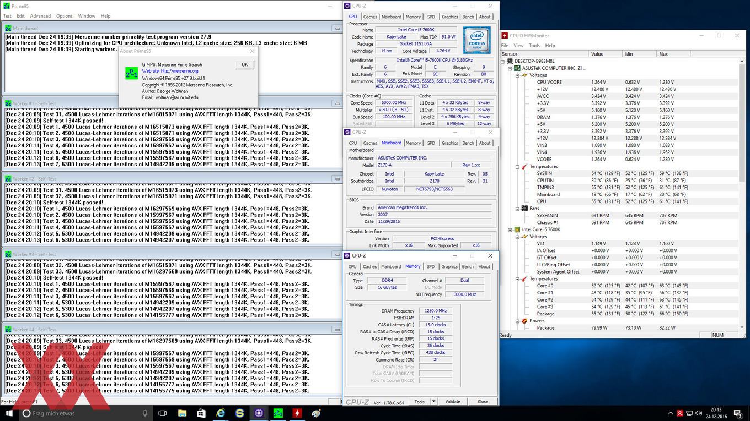This screenshot has height=421, width=750.
Task: Click the Powers icon in HWMonitor tree
Action: pos(524,321)
